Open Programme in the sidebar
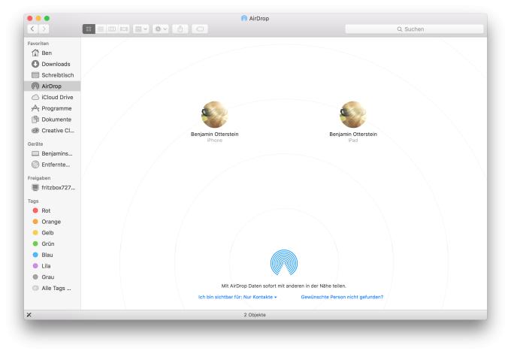 52,108
